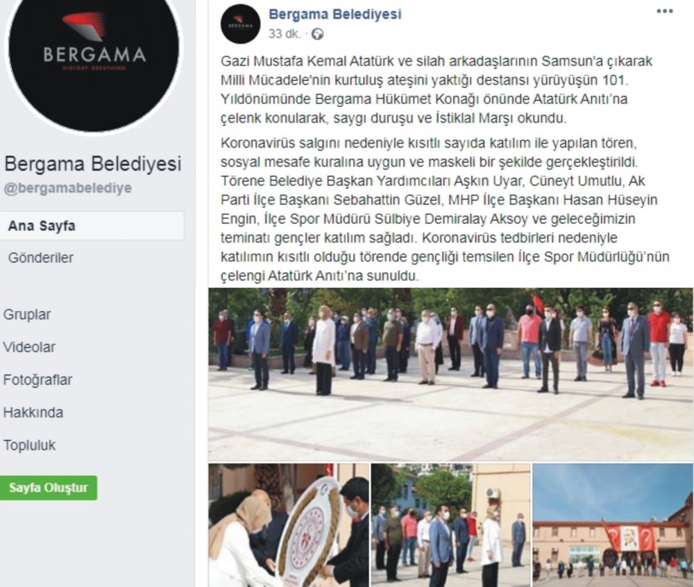Open the wreath-laying photo thumbnail
Screen dimensions: 694x587
pyautogui.click(x=289, y=525)
